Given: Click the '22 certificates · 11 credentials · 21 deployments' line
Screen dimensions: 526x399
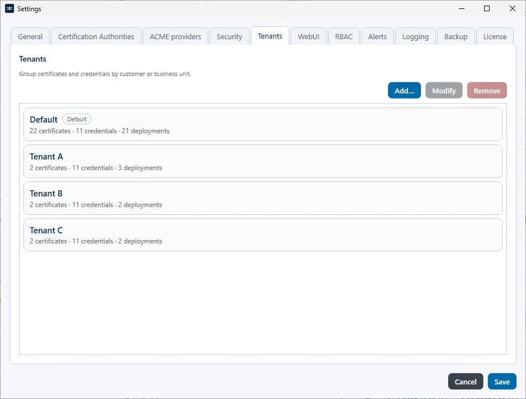Looking at the screenshot, I should coord(99,131).
